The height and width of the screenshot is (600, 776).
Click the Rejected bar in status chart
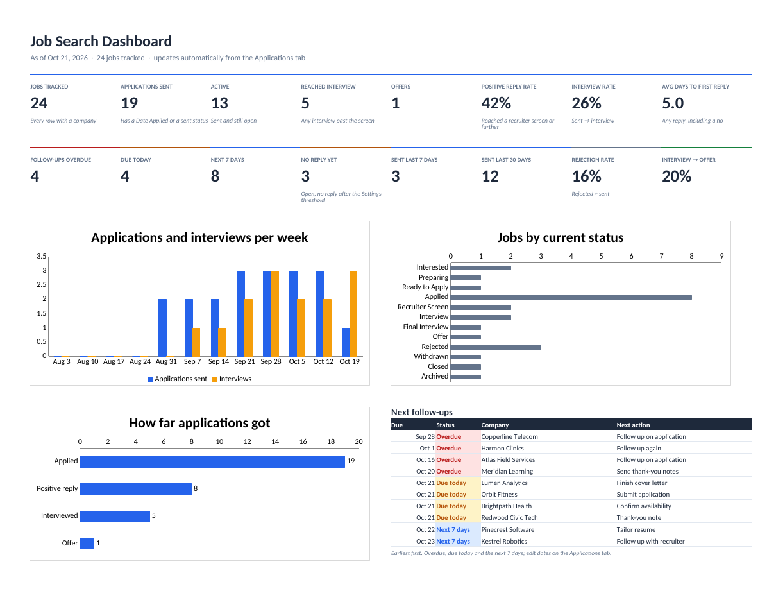point(496,347)
